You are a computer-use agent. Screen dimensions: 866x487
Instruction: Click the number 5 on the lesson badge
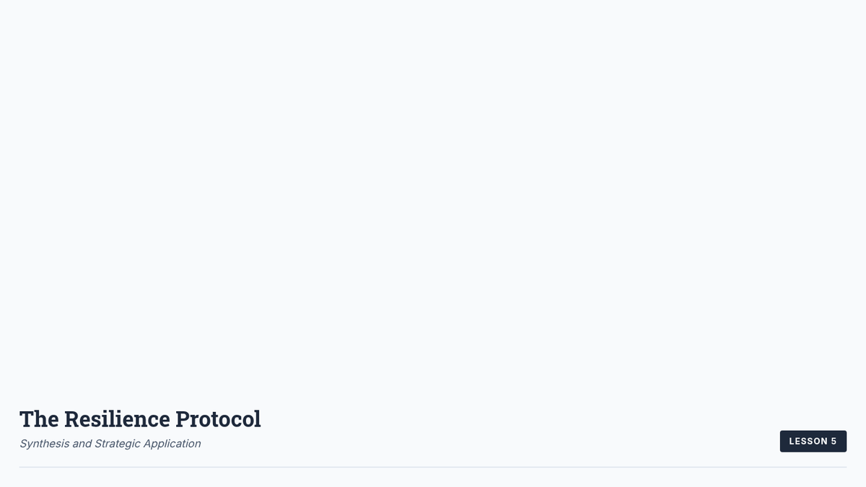(834, 442)
